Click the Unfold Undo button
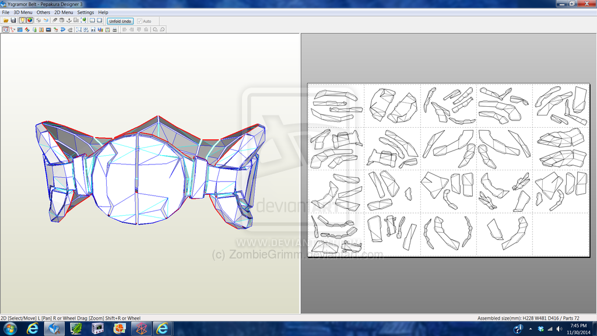 tap(120, 22)
